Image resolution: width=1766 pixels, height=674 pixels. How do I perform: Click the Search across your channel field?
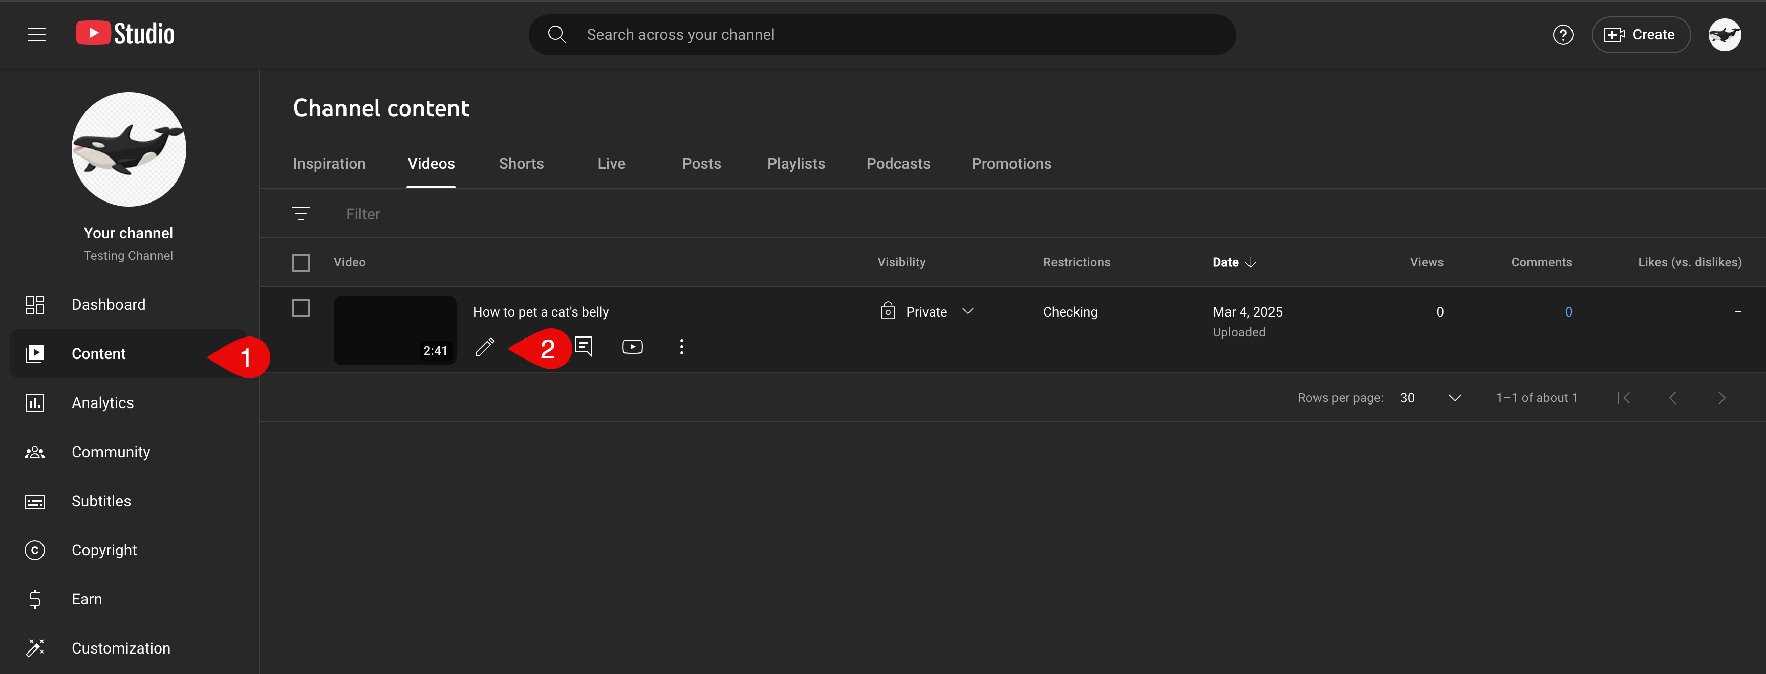(881, 34)
